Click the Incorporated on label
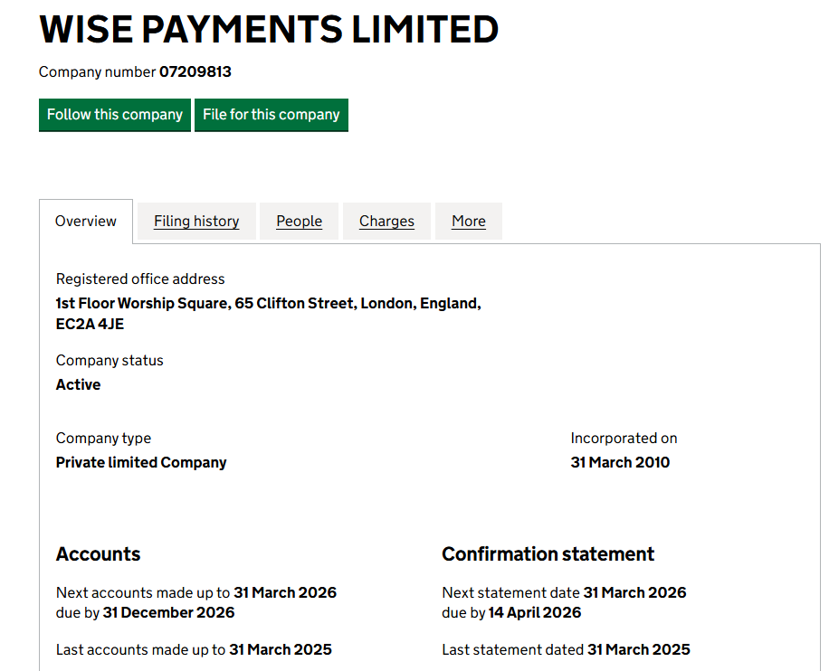 coord(624,438)
